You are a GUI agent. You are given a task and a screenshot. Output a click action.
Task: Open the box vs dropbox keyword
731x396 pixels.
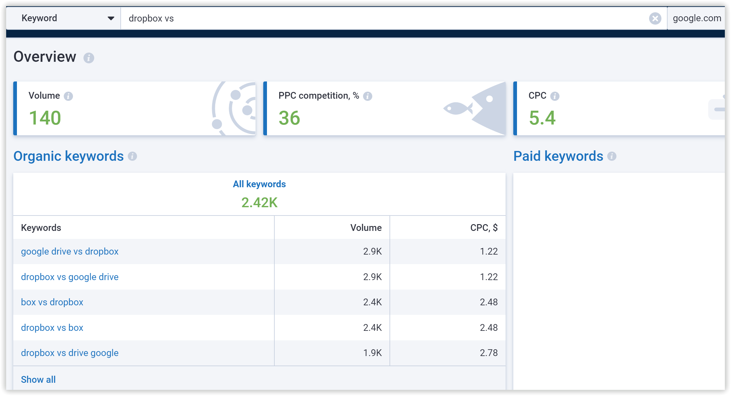(x=52, y=302)
